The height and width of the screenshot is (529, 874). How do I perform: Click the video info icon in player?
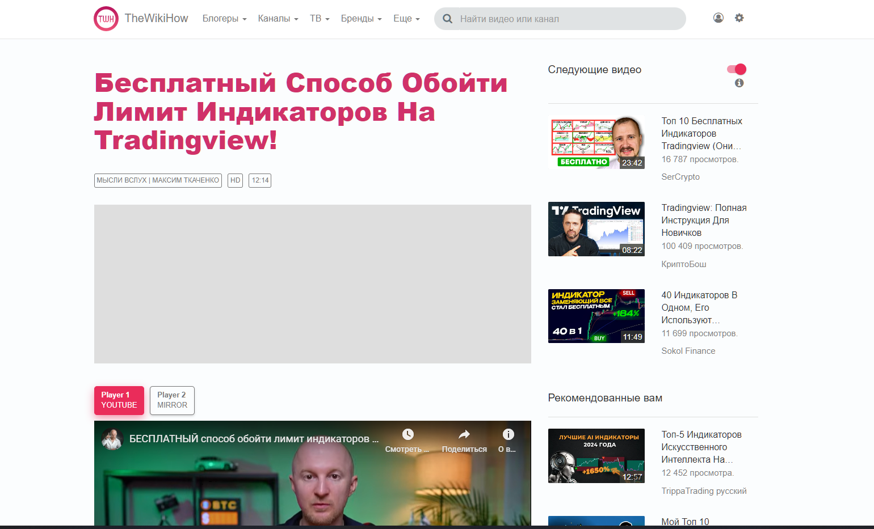508,435
